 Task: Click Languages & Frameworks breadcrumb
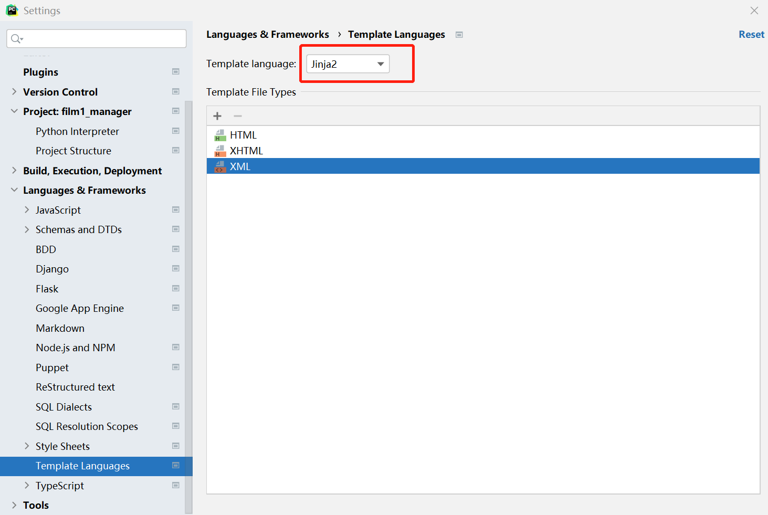(268, 34)
